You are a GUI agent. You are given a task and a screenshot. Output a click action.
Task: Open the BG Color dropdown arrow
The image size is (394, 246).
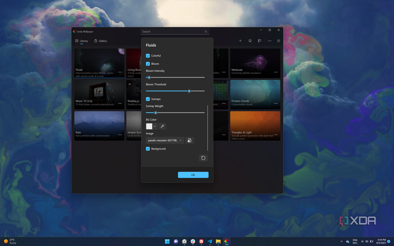click(154, 126)
